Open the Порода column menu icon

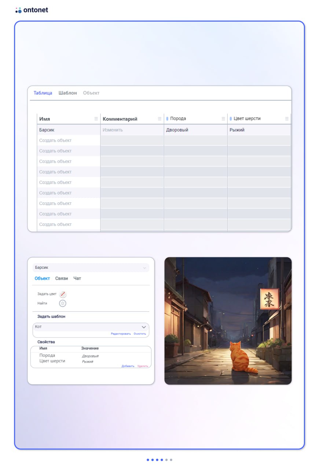click(x=223, y=119)
